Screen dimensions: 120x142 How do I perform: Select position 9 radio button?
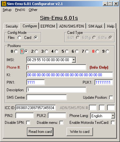107,51
